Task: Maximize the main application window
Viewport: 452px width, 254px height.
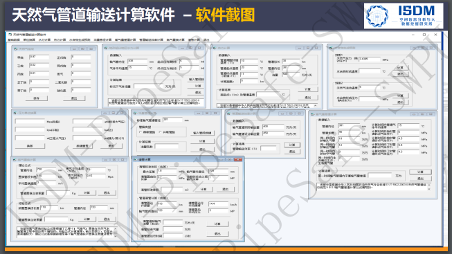Action: click(x=424, y=35)
